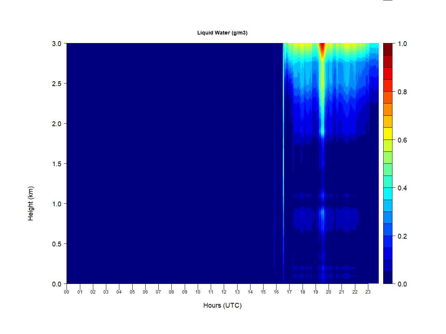This screenshot has width=446, height=334.
Task: Click the 'Liquid Water (g/m3)' chart title
Action: tap(222, 33)
